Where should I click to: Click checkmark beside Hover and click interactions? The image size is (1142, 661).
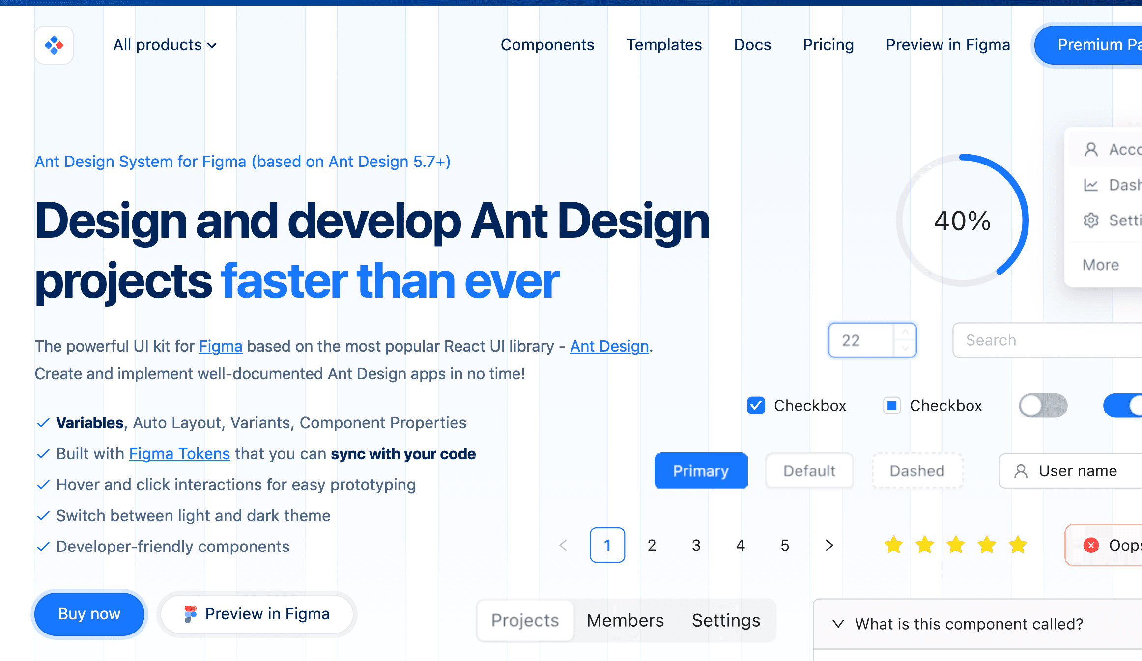point(43,485)
